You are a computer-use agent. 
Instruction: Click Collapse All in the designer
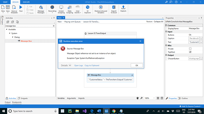pyautogui.click(x=158, y=22)
